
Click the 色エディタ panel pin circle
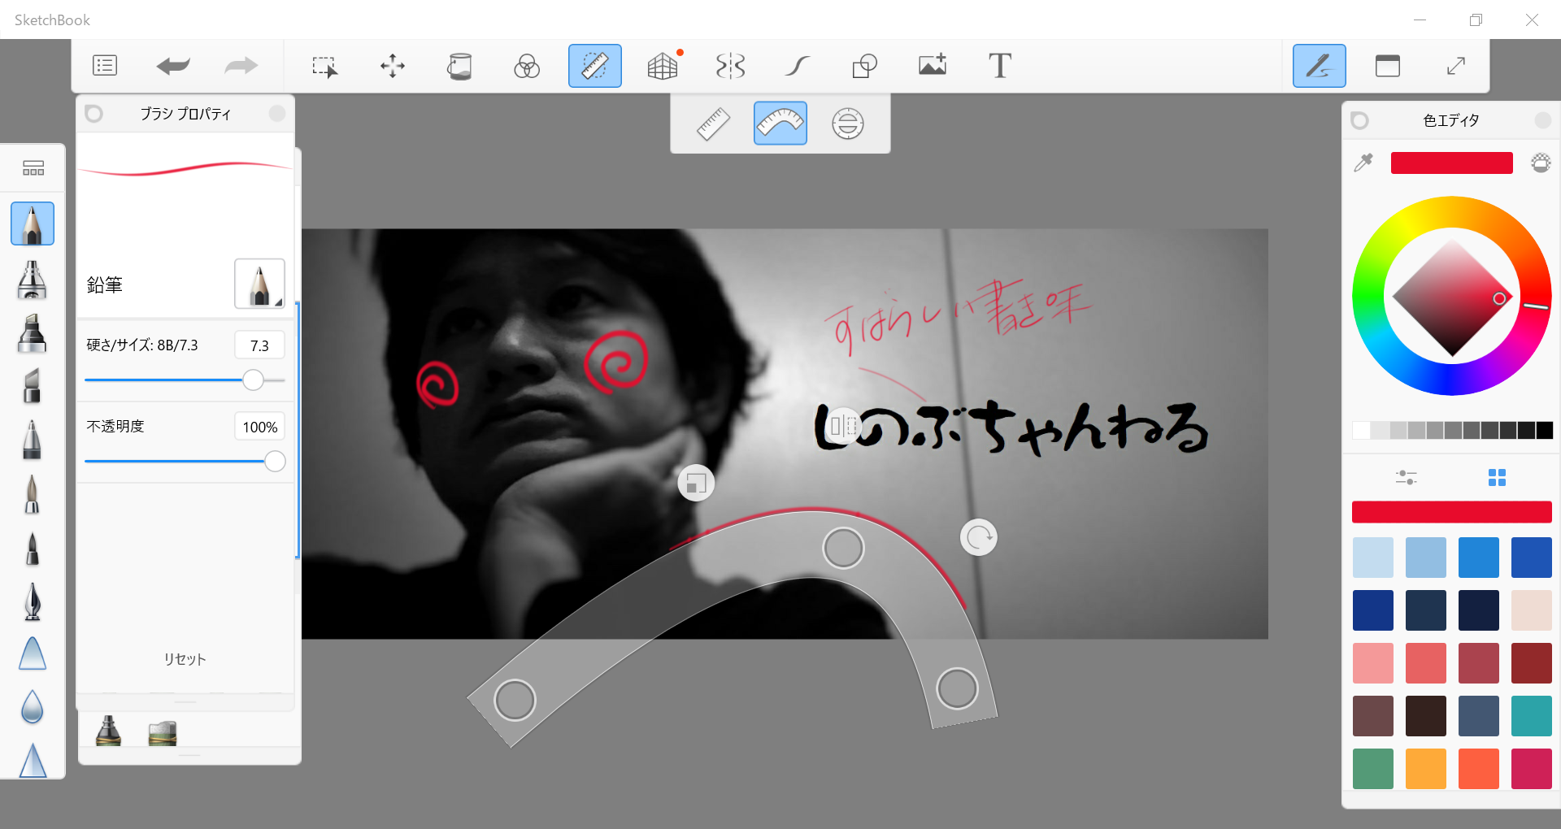pyautogui.click(x=1359, y=120)
